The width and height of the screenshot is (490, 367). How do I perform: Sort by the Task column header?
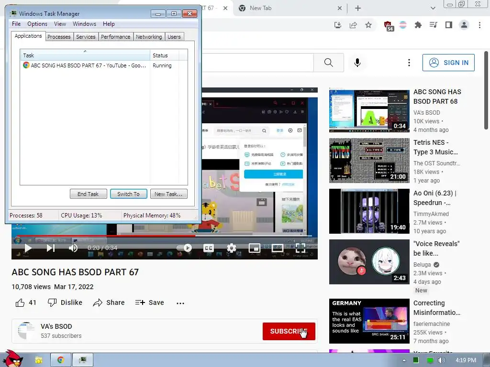pos(85,55)
